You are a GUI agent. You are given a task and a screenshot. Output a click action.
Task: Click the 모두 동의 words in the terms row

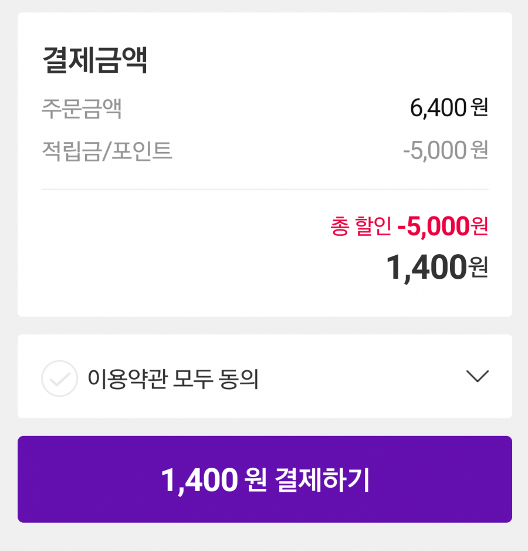pos(216,379)
